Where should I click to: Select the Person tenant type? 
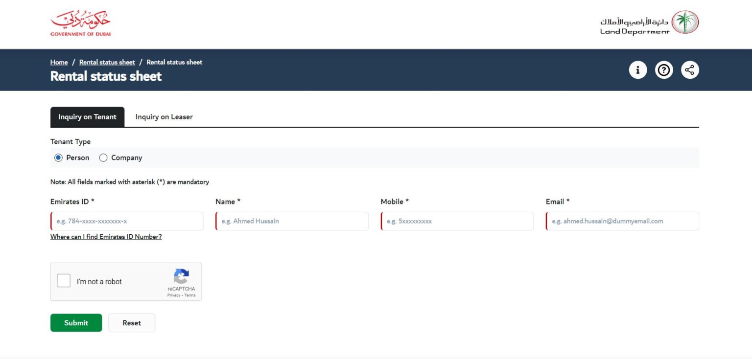pos(59,157)
